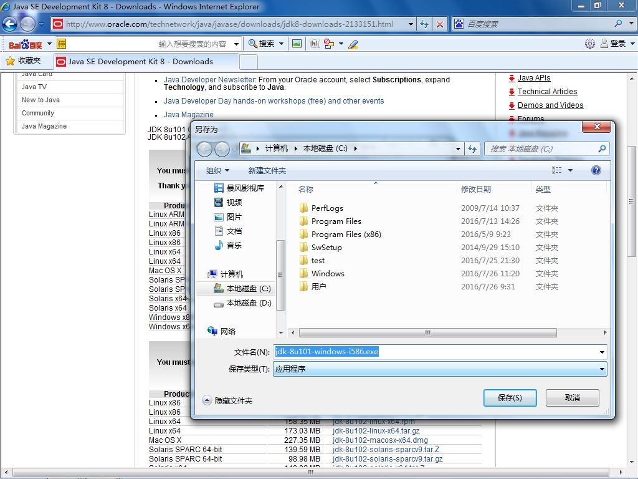
Task: Click forward arrow in Save As dialog
Action: click(222, 149)
